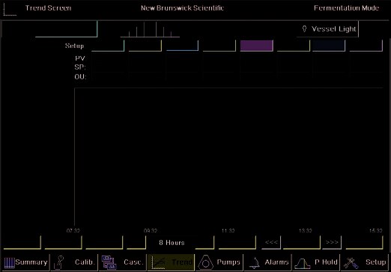The height and width of the screenshot is (272, 391).
Task: Click the 13:32 time axis label
Action: click(x=306, y=231)
